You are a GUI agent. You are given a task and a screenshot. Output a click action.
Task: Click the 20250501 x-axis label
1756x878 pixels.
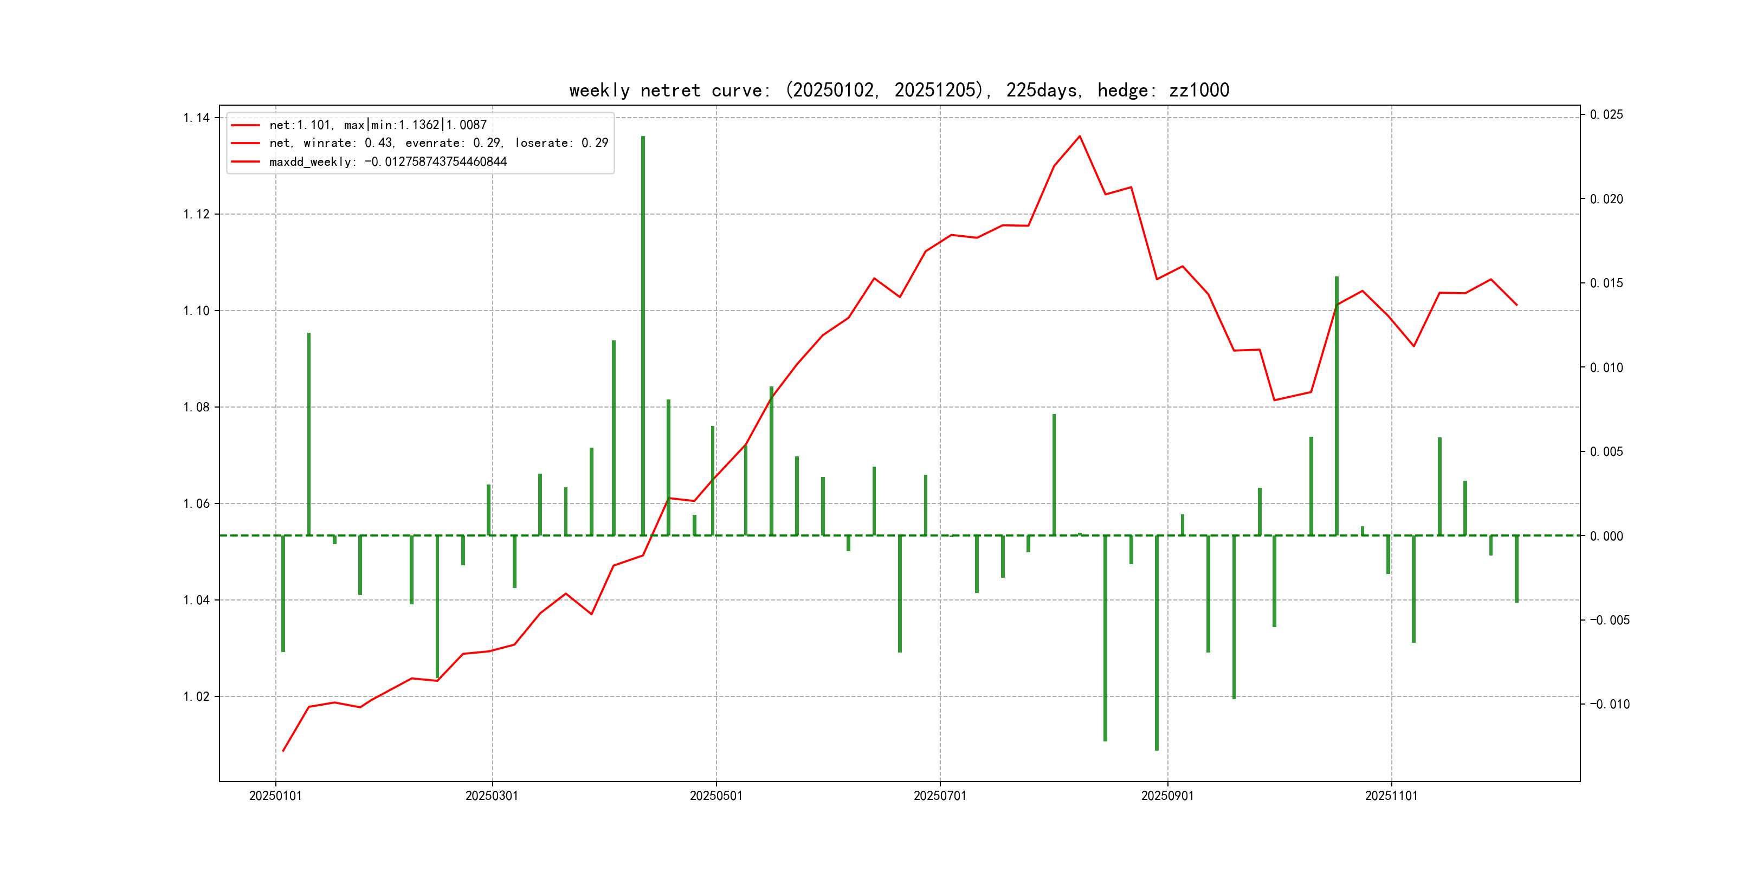point(716,796)
